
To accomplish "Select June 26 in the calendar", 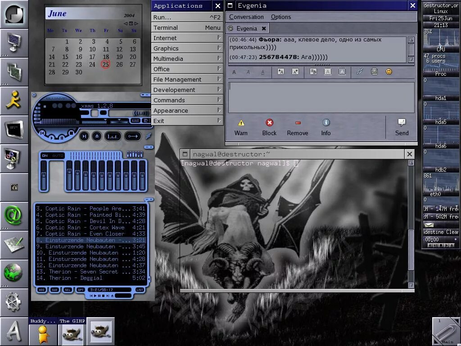I will coord(119,64).
